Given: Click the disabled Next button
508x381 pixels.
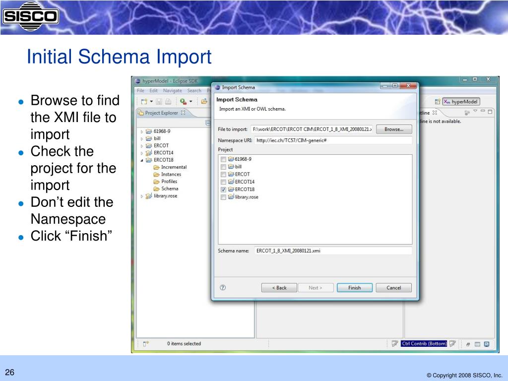Looking at the screenshot, I should (x=315, y=288).
